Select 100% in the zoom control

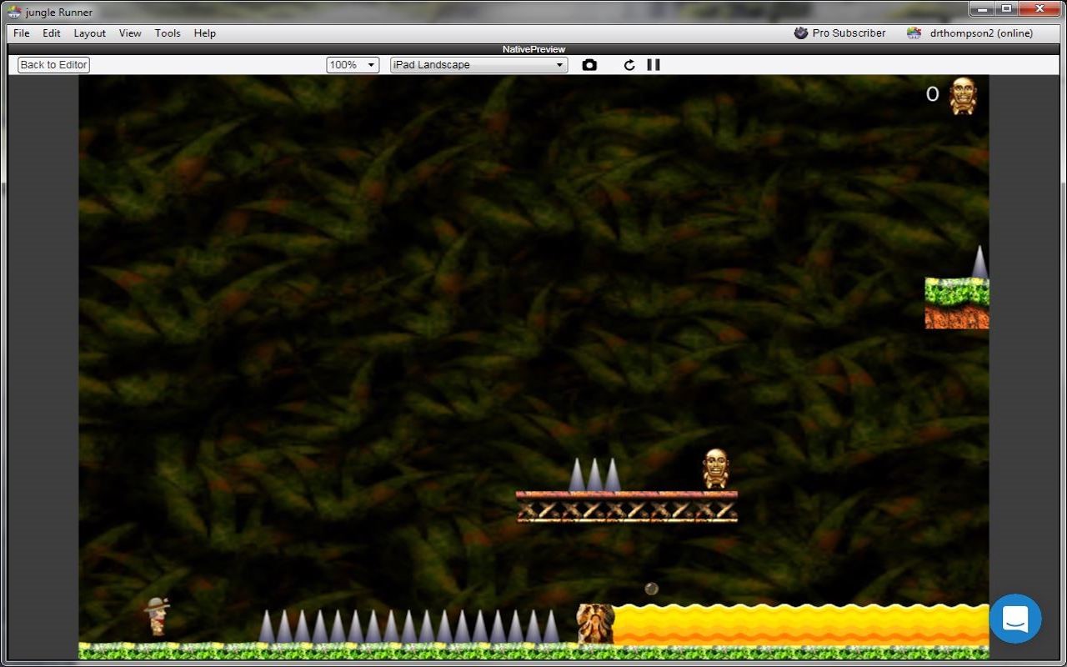(343, 64)
